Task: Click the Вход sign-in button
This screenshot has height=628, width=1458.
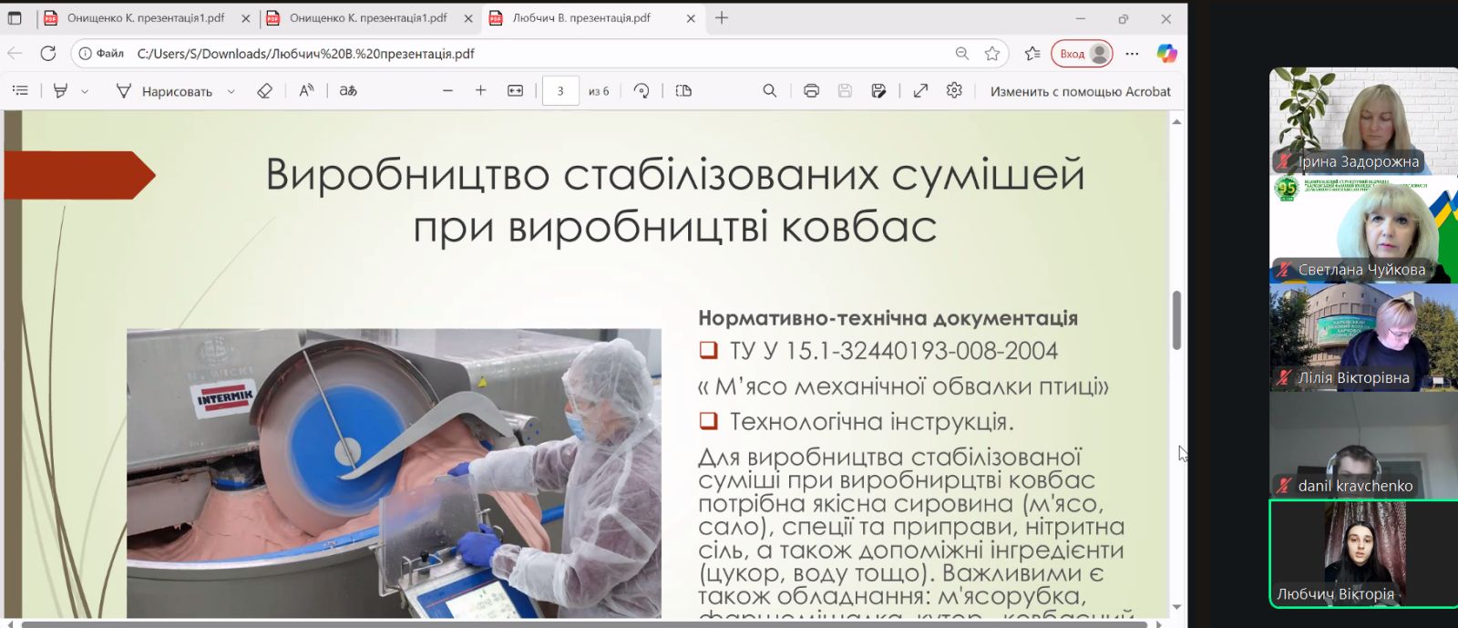Action: pyautogui.click(x=1082, y=54)
